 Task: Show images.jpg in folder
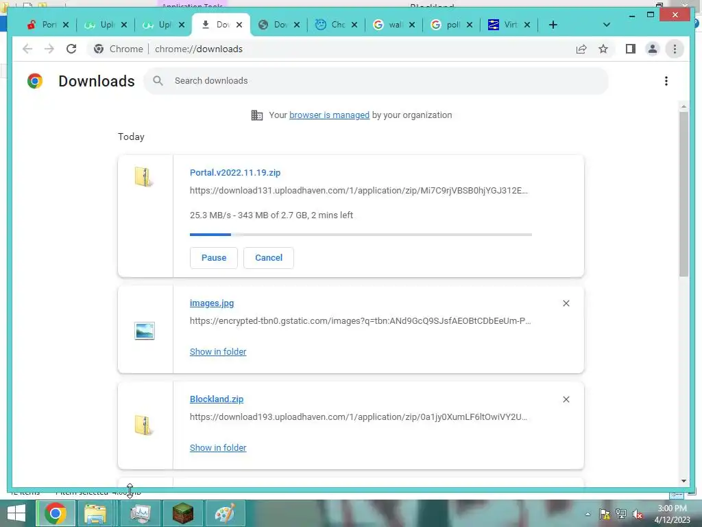point(218,352)
